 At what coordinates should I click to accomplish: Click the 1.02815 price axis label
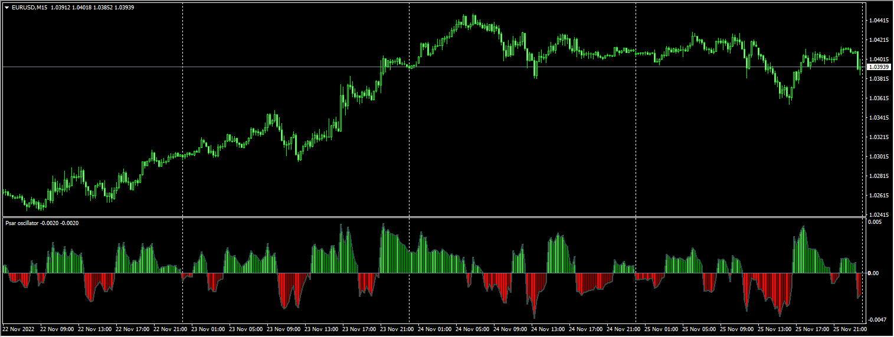pos(879,176)
